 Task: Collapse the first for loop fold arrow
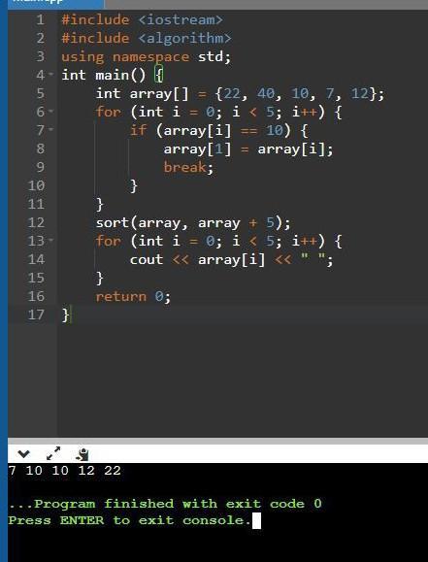(x=51, y=111)
